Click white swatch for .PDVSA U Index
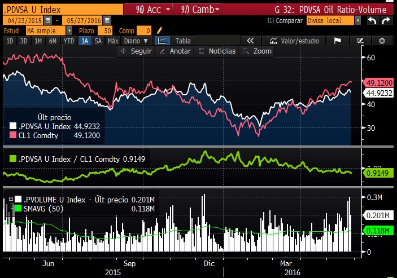The height and width of the screenshot is (278, 397). coord(13,126)
